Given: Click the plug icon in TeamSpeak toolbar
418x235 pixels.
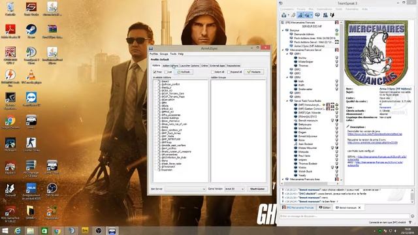Looking at the screenshot, I should point(293,15).
